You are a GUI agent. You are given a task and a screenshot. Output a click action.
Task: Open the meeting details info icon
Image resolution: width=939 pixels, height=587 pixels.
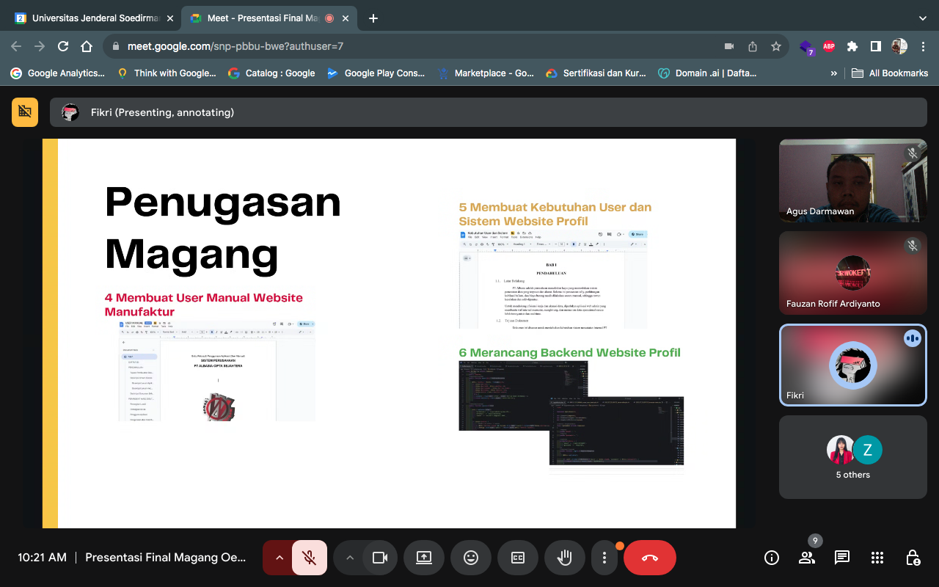pos(772,558)
